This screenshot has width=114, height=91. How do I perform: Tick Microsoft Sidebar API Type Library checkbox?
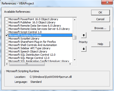(x=7, y=48)
